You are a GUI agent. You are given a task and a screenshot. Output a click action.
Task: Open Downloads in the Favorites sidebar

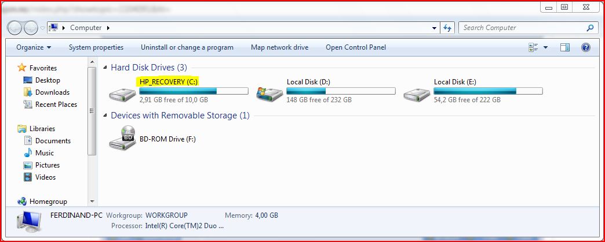pyautogui.click(x=52, y=92)
